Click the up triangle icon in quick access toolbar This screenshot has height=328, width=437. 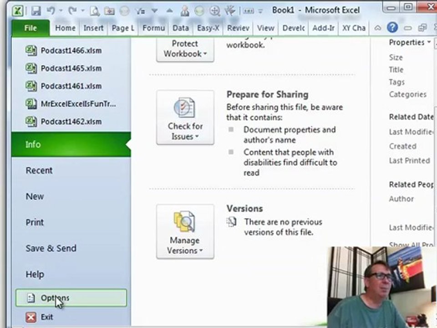[x=169, y=11]
